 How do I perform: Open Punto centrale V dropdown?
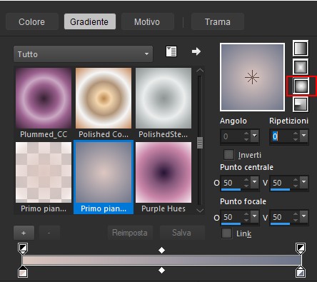coord(304,183)
